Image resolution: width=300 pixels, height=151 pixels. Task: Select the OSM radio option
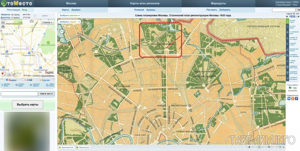click(x=24, y=80)
